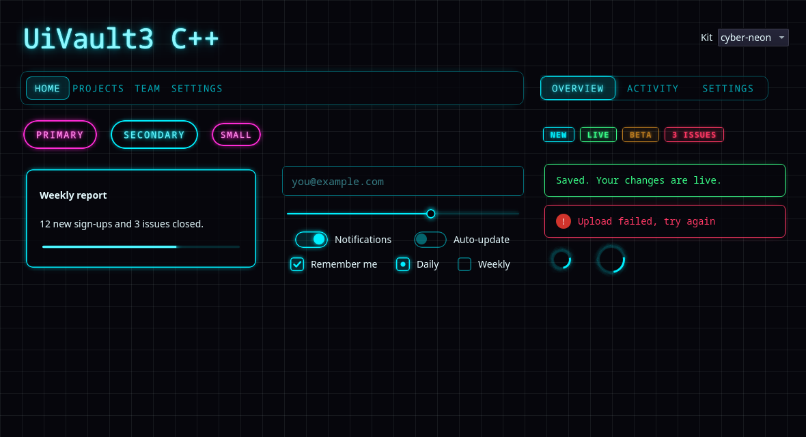Screen dimensions: 806x437
Task: Open PROJECTS in the navigation bar
Action: click(98, 89)
